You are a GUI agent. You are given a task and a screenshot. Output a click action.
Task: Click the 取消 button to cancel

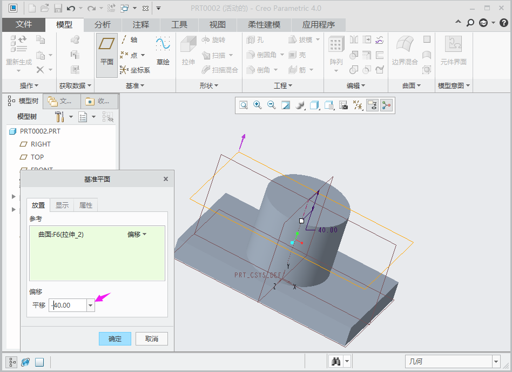click(x=152, y=339)
